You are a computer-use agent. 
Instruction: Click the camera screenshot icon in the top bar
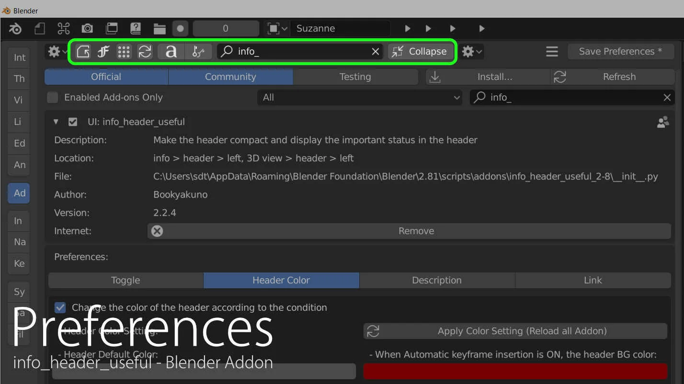tap(87, 28)
